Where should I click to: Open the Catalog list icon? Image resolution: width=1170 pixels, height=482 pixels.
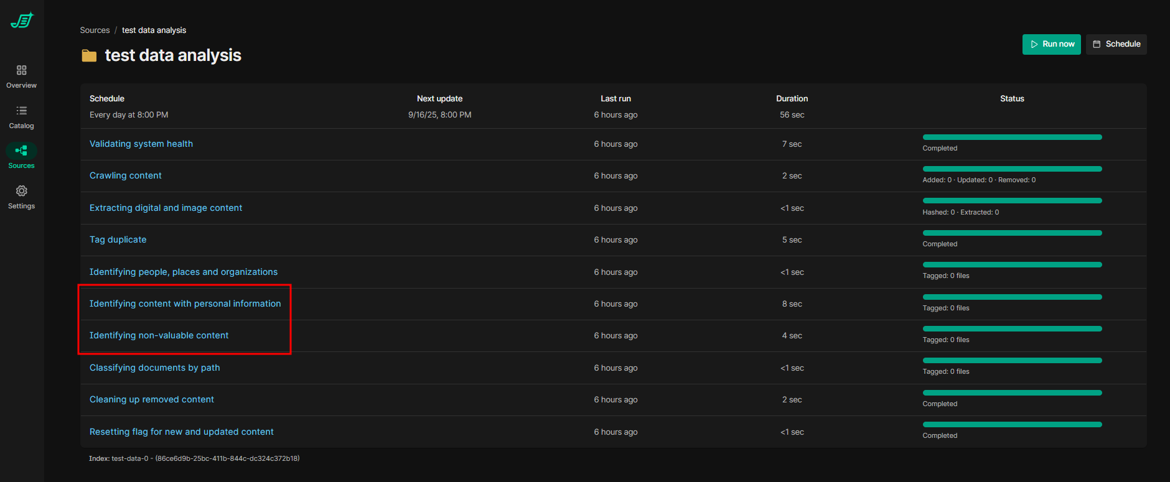tap(22, 111)
